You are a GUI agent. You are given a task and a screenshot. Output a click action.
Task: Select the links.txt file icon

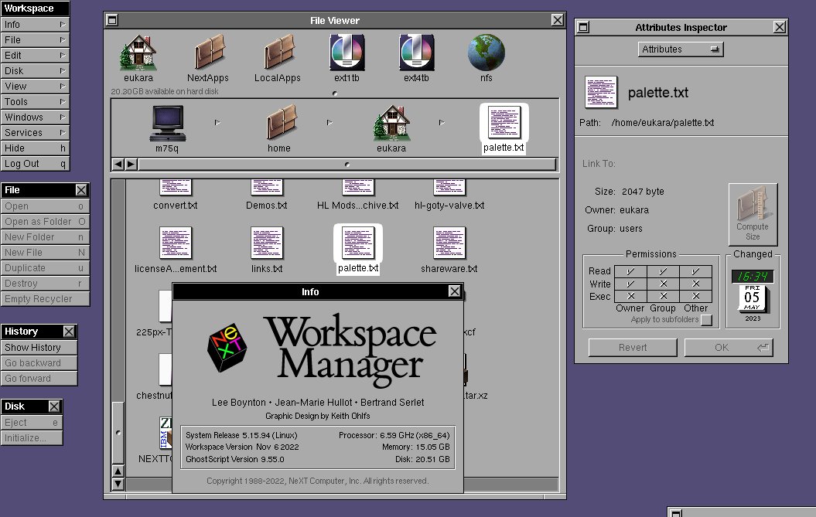tap(267, 243)
